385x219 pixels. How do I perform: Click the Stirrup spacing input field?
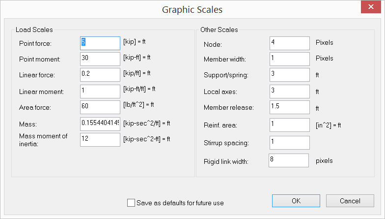click(x=289, y=143)
